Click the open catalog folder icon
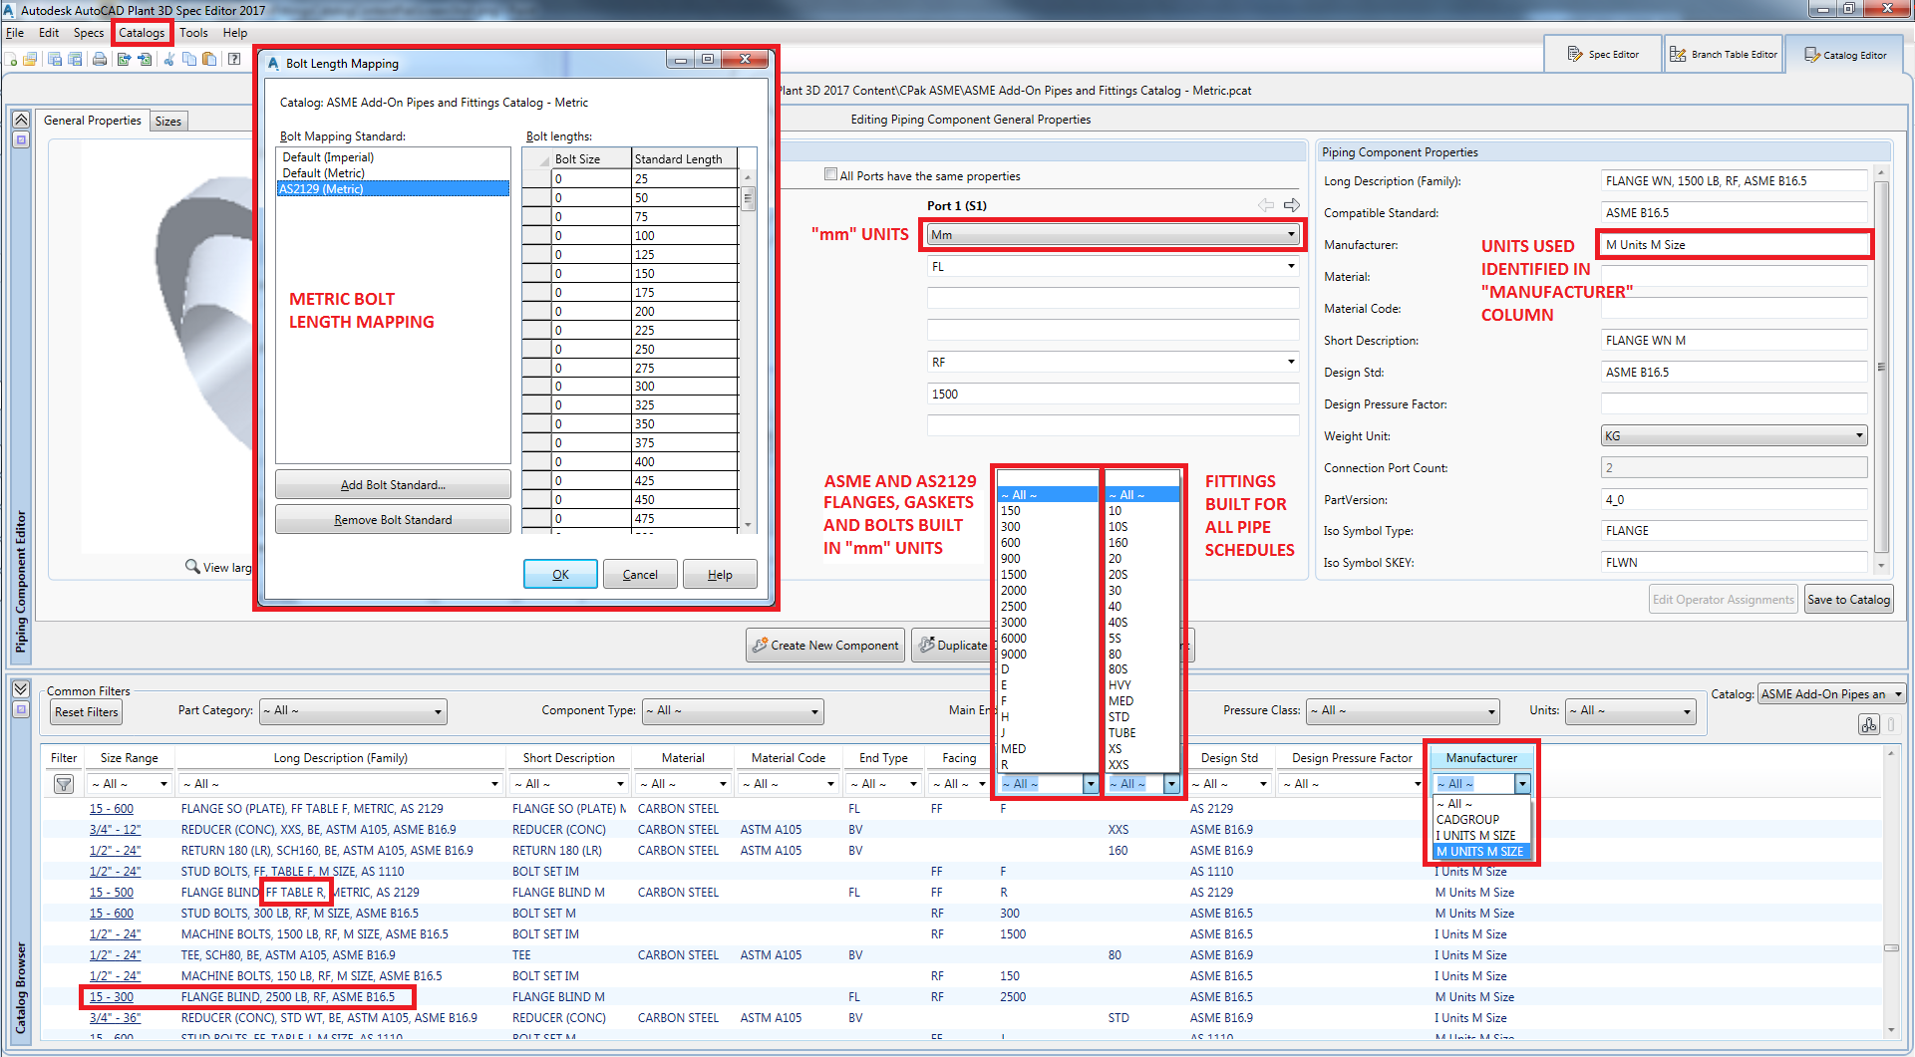Viewport: 1915px width, 1057px height. click(30, 60)
